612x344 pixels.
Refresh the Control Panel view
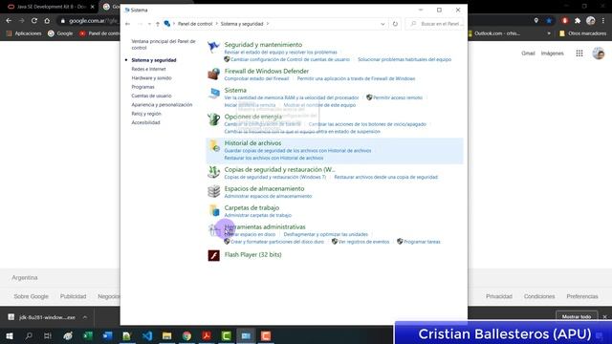point(395,24)
